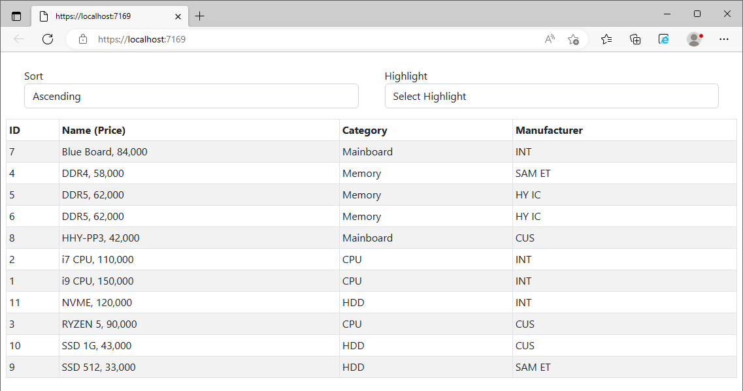The width and height of the screenshot is (743, 391).
Task: Open the Select Highlight dropdown
Action: (552, 96)
